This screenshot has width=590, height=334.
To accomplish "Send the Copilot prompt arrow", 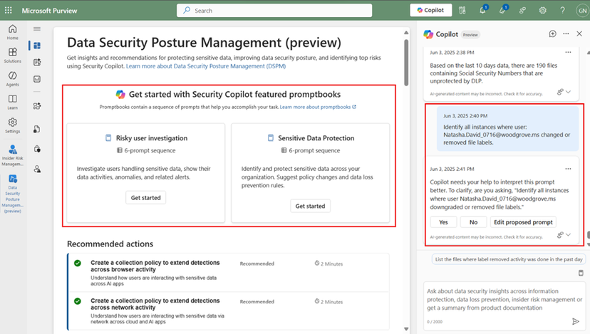I will [x=575, y=321].
